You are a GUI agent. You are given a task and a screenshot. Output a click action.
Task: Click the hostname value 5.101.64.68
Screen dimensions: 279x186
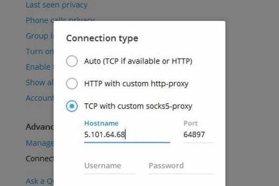pyautogui.click(x=105, y=135)
